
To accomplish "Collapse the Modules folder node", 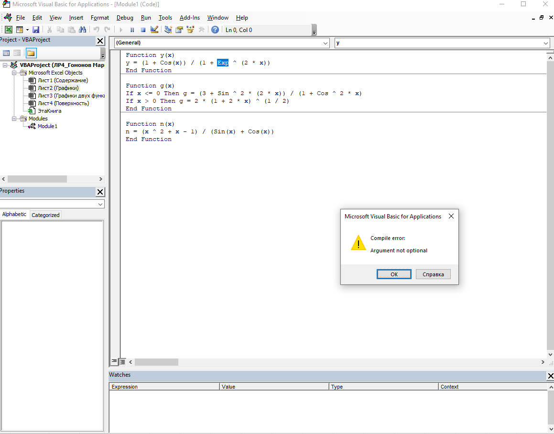I will coord(14,119).
